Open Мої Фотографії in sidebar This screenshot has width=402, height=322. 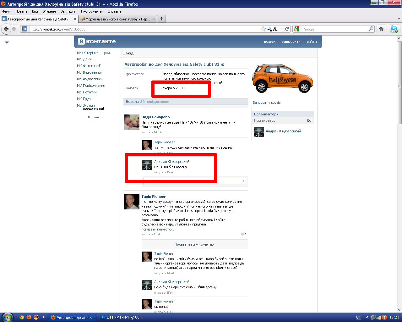[x=89, y=66]
